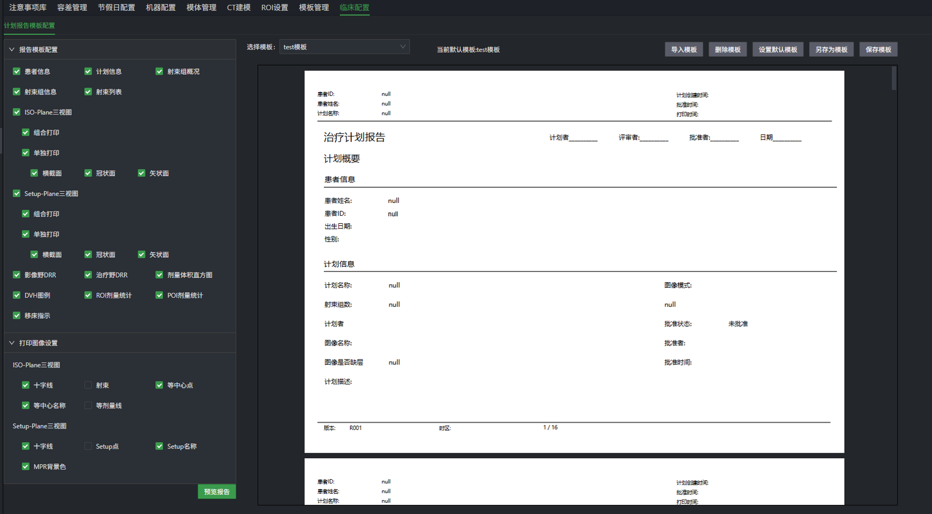Enable the 射束 image checkbox

pyautogui.click(x=88, y=385)
